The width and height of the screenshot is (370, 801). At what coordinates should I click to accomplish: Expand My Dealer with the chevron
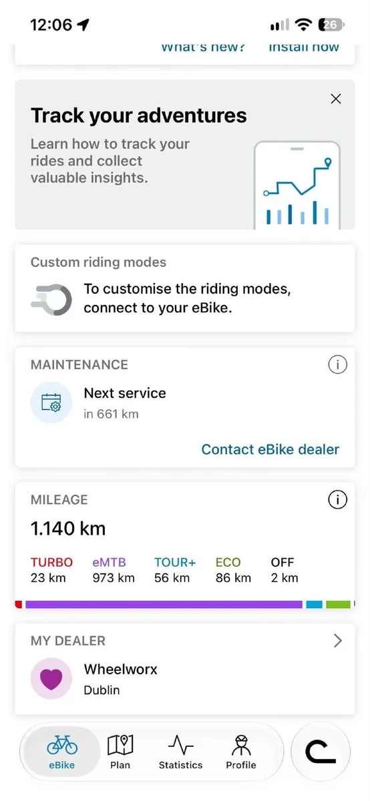[337, 641]
